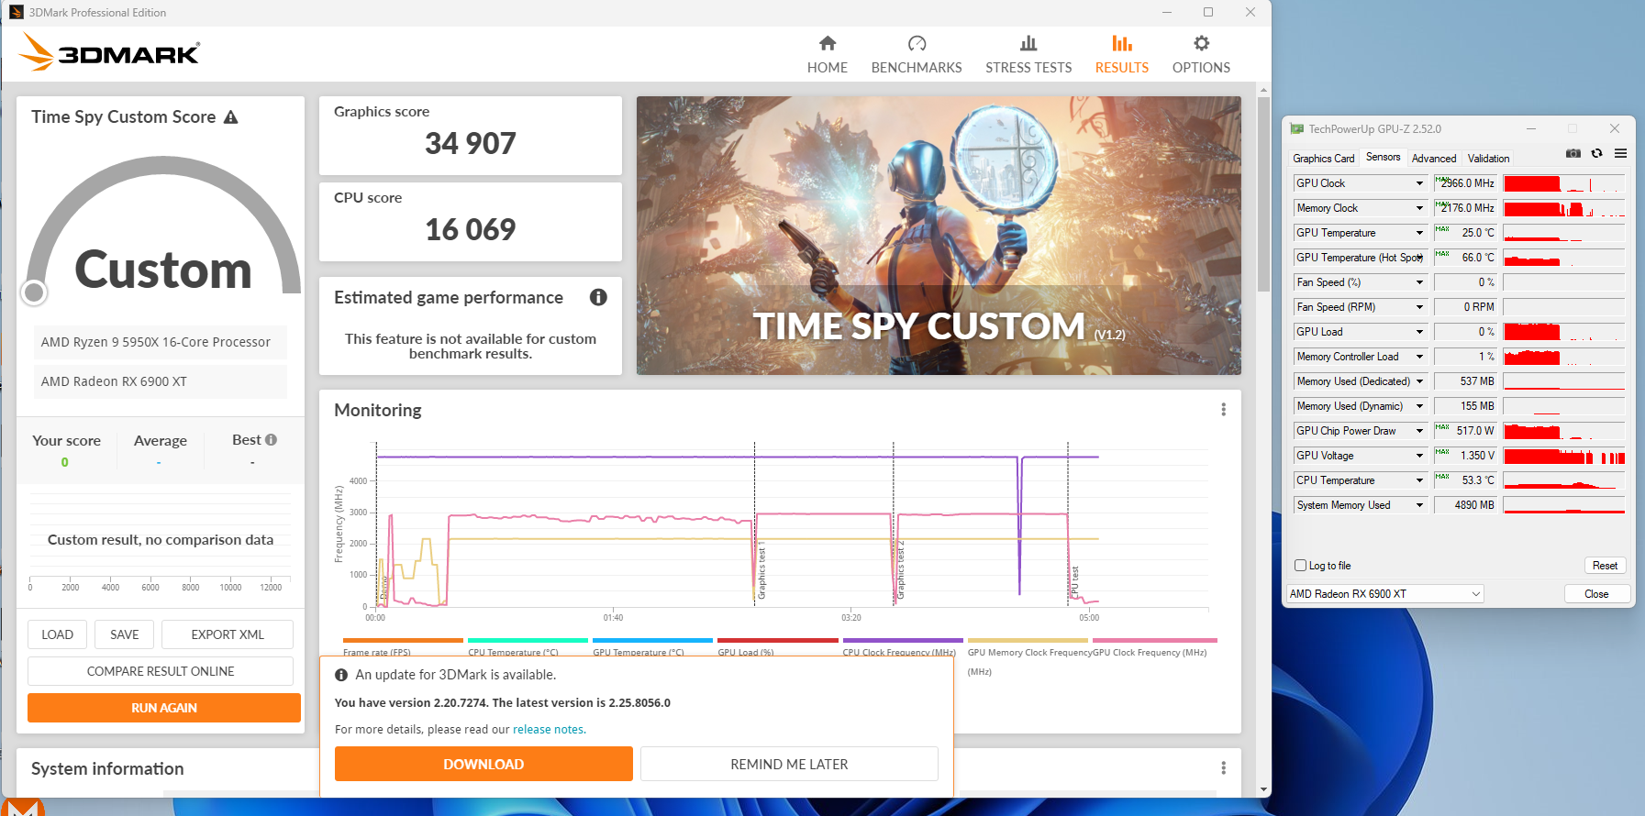Click the CPU Clock Frequency purple legend bar
Screen dimensions: 1645x816
(903, 640)
